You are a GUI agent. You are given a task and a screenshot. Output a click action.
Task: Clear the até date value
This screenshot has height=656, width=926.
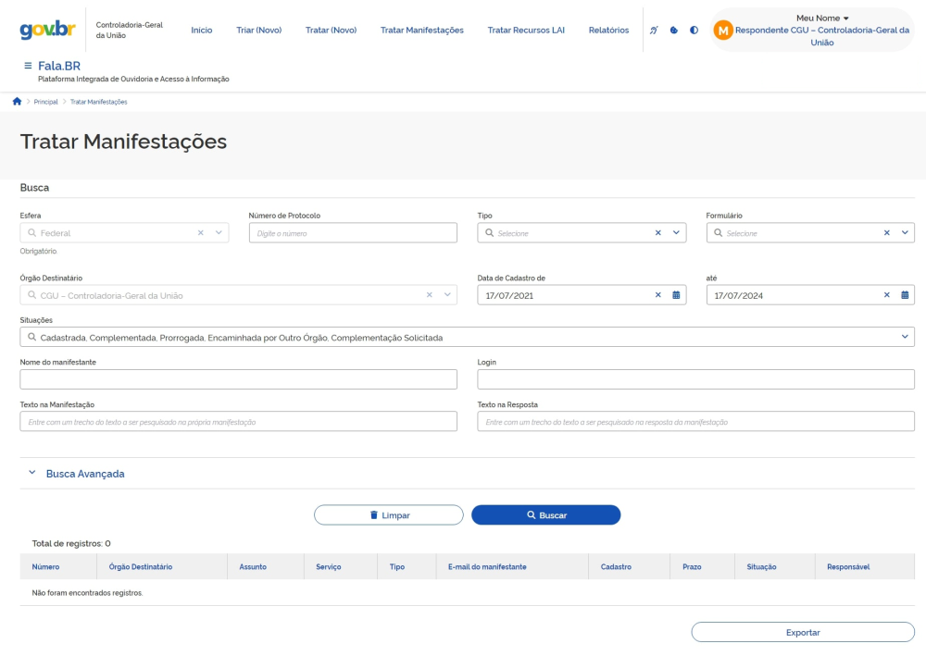click(x=886, y=295)
